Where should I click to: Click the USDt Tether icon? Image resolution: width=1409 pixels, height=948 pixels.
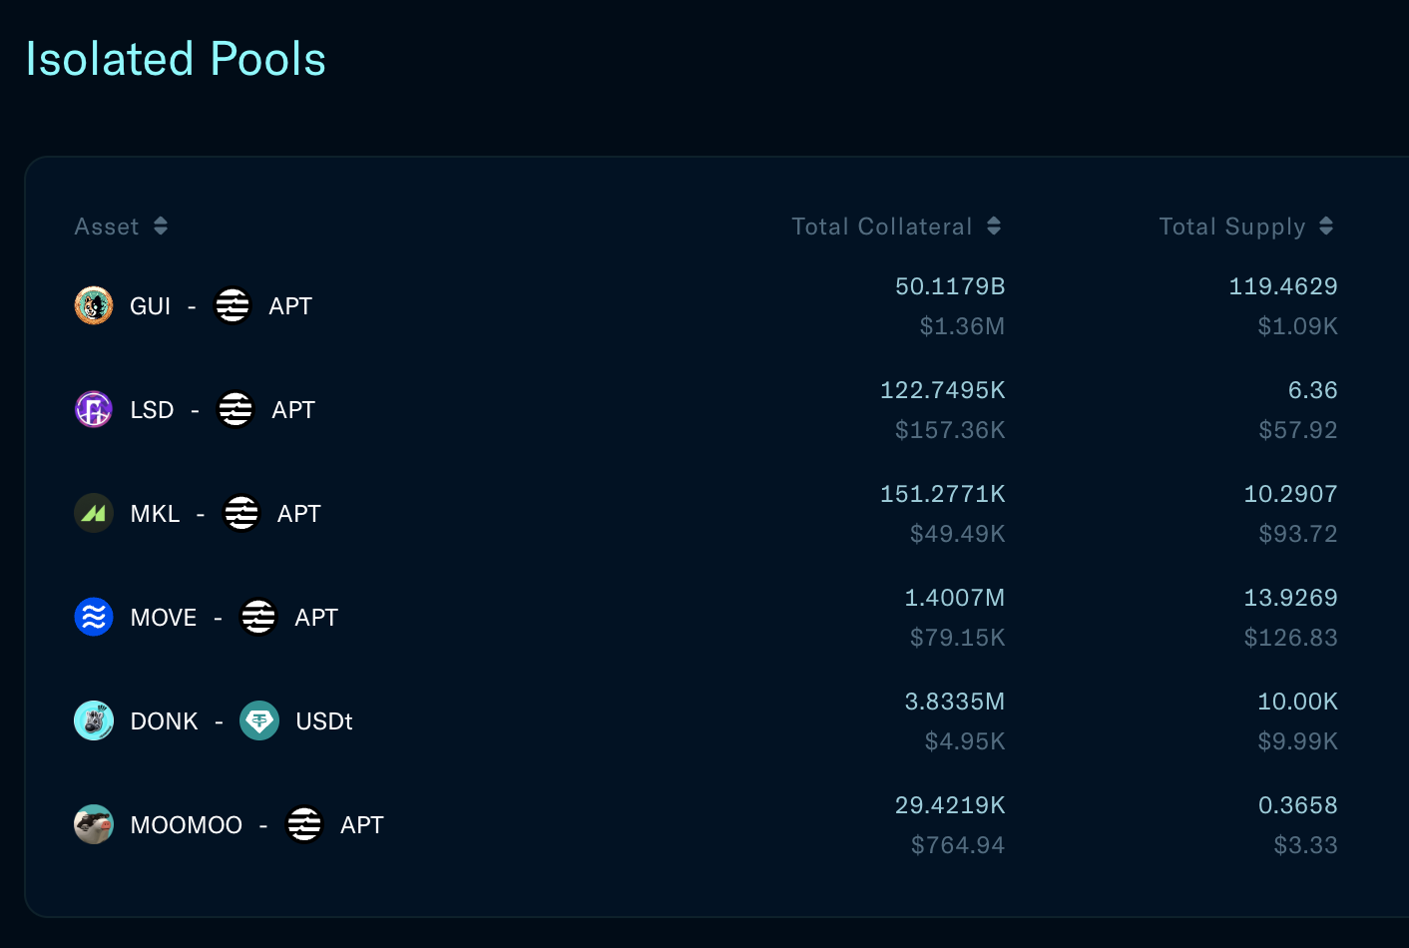(259, 720)
